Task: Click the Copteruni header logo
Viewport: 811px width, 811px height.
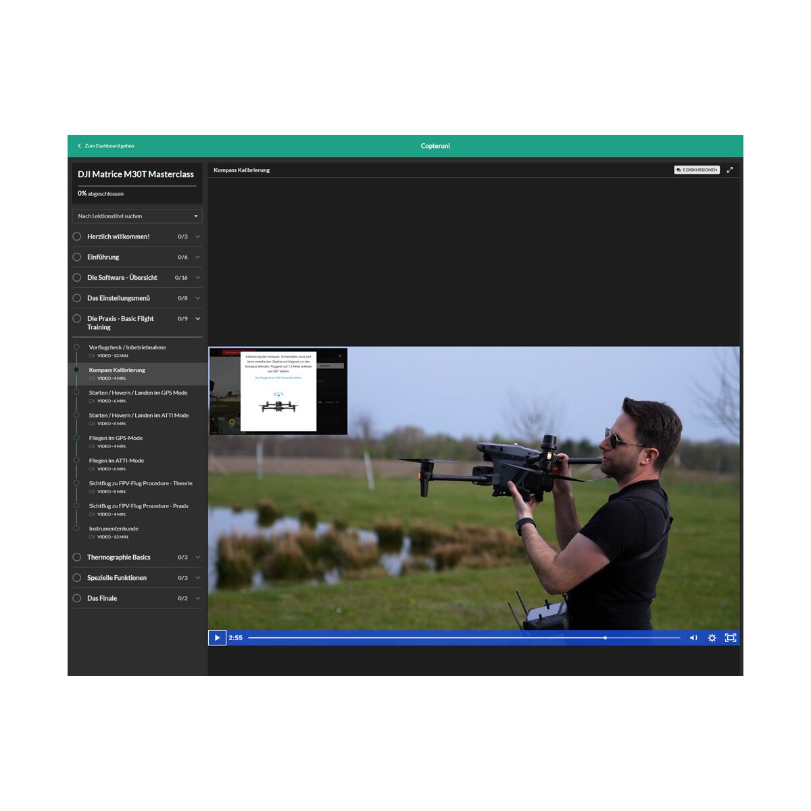Action: (x=435, y=146)
